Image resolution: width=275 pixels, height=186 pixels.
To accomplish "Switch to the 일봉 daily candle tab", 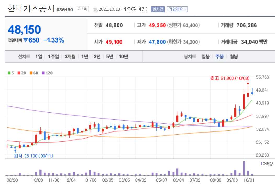I will point(205,56).
